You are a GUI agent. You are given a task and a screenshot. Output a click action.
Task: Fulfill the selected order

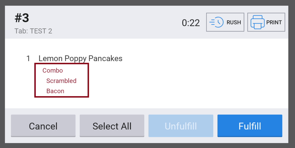point(250,126)
